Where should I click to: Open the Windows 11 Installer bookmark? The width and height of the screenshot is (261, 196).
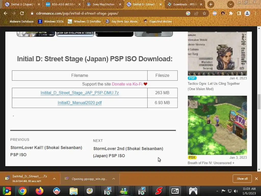pos(85,21)
